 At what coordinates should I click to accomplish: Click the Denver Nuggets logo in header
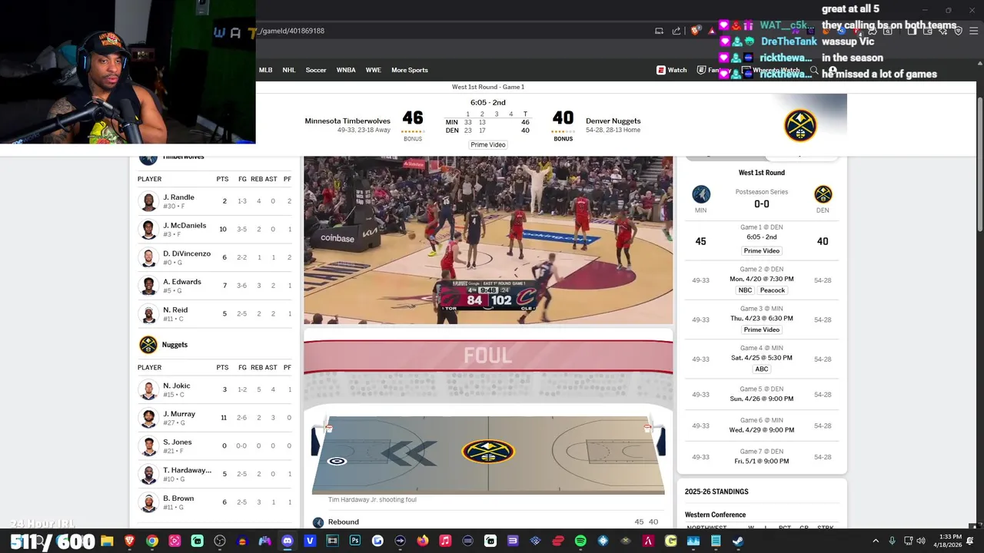point(800,125)
